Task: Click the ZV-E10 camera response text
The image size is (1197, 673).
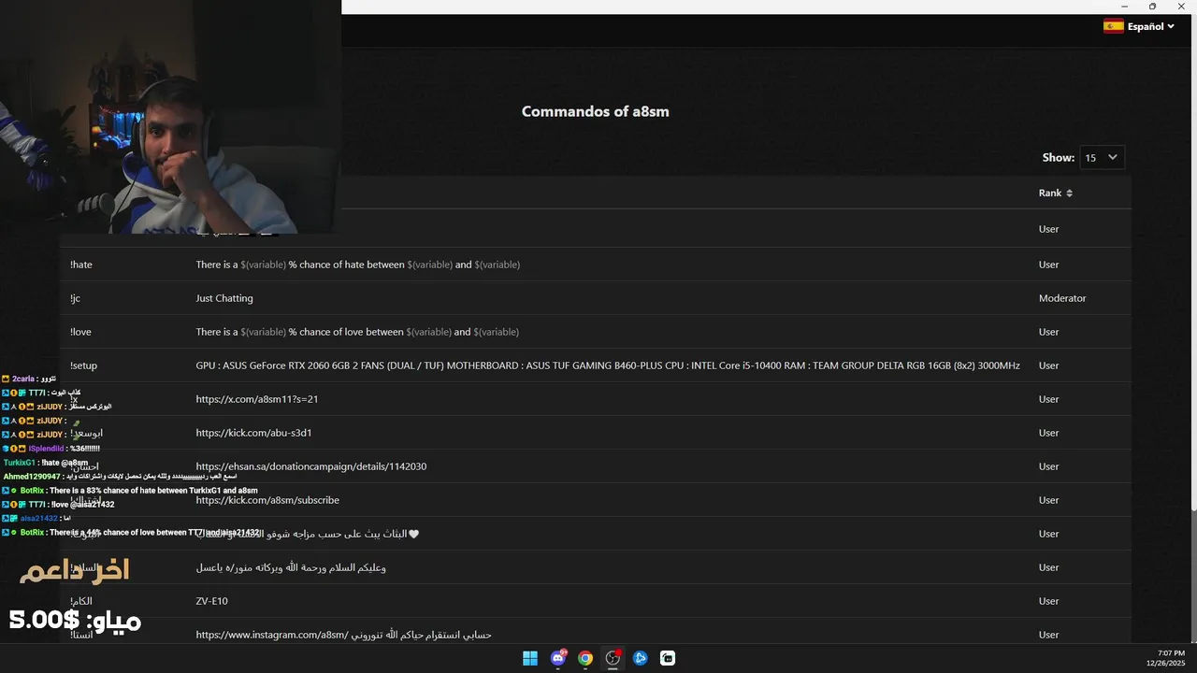Action: [211, 601]
